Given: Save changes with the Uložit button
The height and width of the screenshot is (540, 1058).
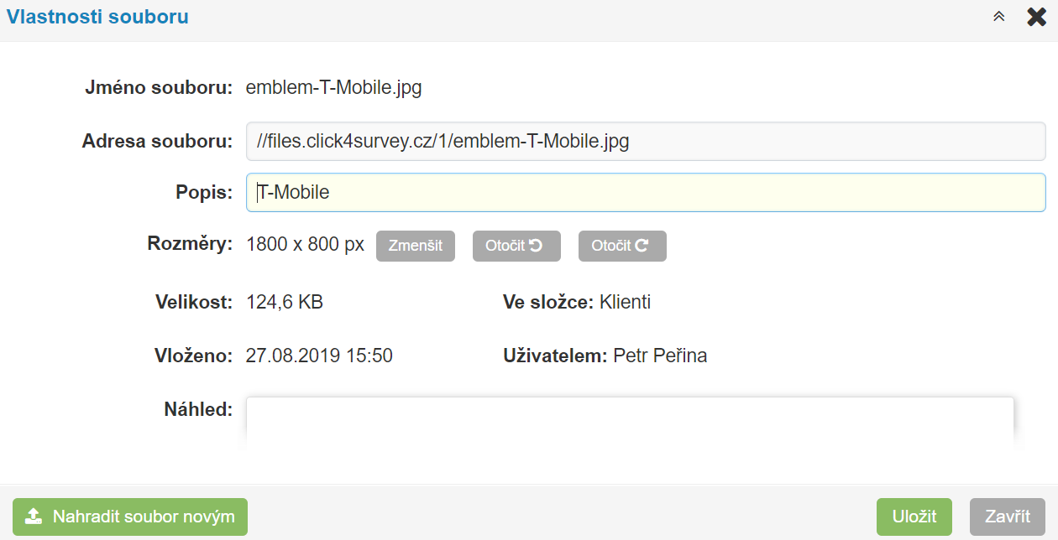Looking at the screenshot, I should point(914,517).
